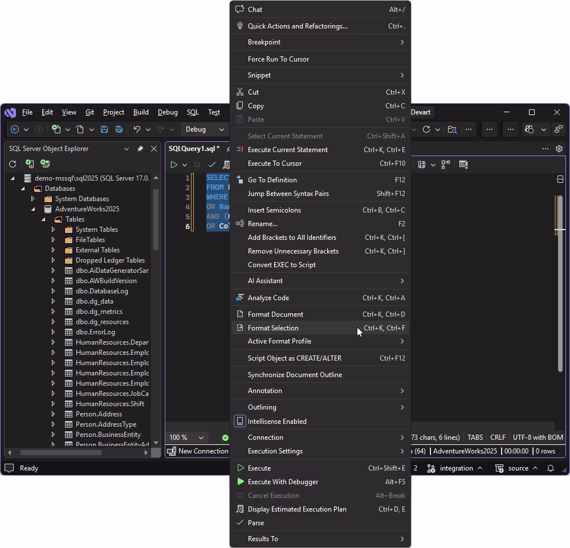Image resolution: width=570 pixels, height=548 pixels.
Task: Click the Analyze Code icon
Action: [239, 297]
